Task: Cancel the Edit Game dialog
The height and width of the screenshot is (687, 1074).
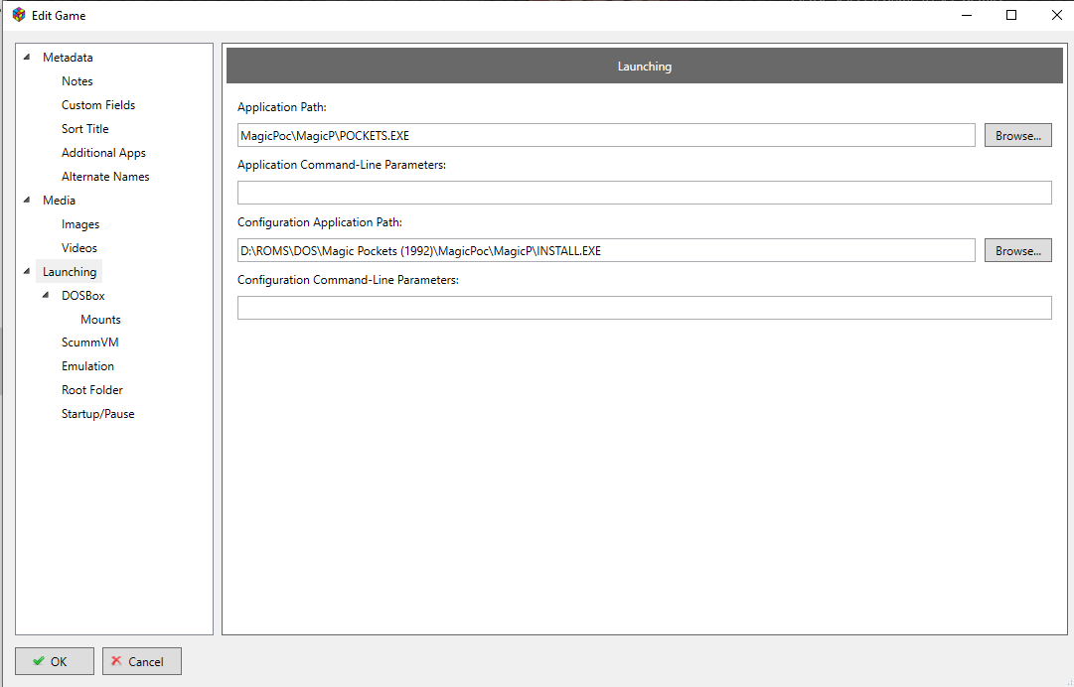Action: pyautogui.click(x=142, y=661)
